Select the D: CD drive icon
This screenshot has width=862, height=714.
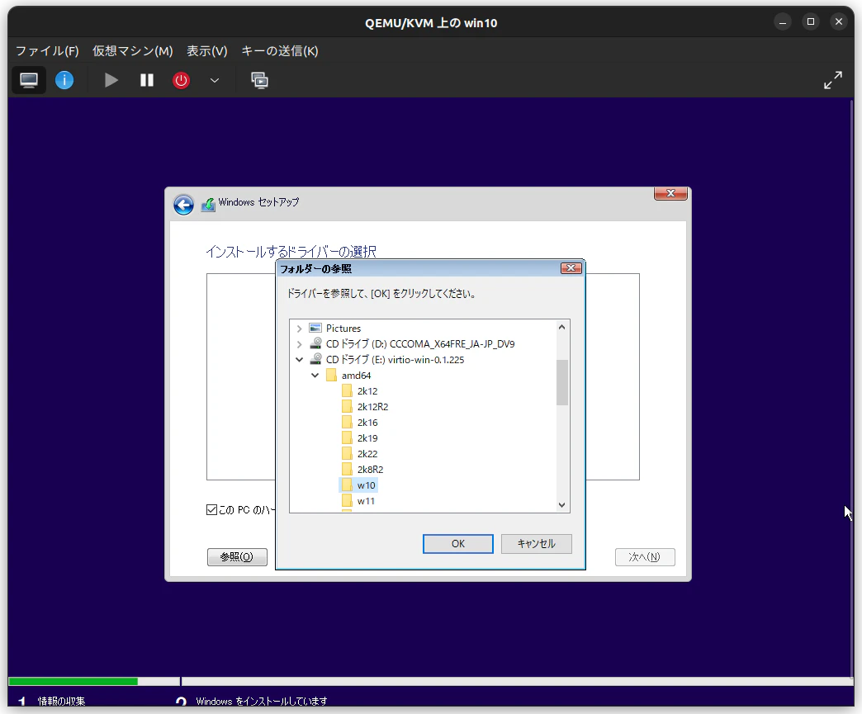click(315, 343)
